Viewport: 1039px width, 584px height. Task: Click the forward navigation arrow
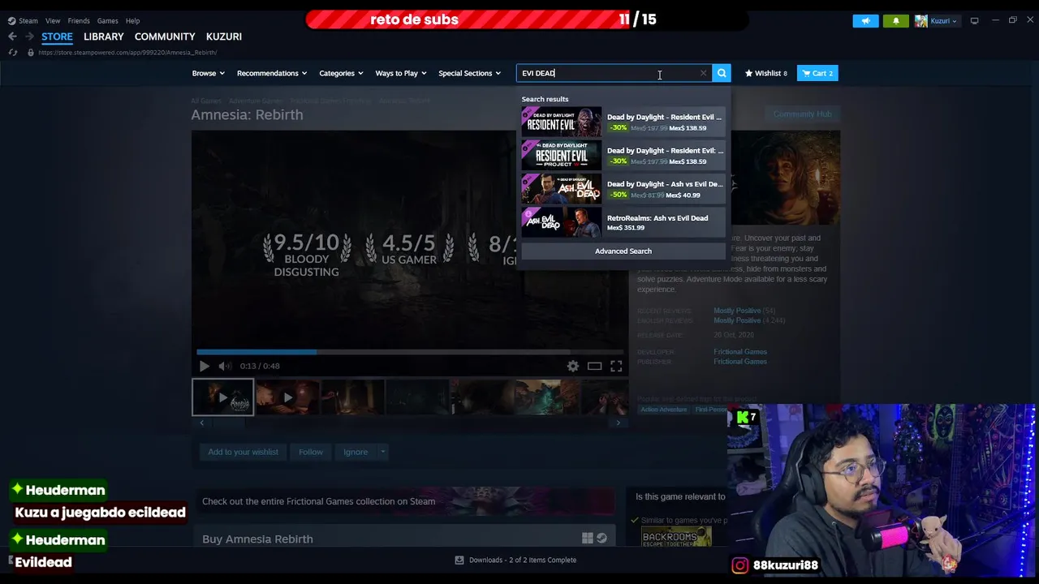30,36
